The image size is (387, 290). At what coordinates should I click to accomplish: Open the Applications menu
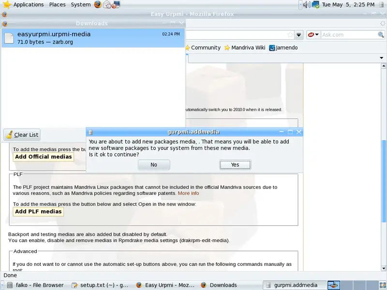(29, 4)
